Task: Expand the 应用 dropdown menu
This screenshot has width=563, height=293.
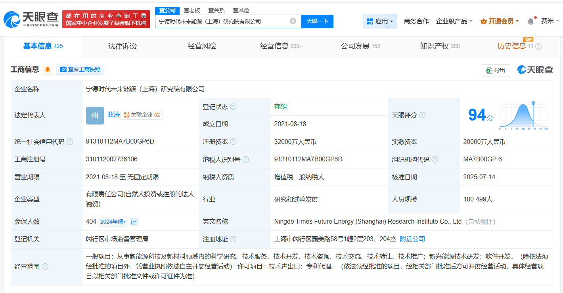Action: pyautogui.click(x=379, y=21)
